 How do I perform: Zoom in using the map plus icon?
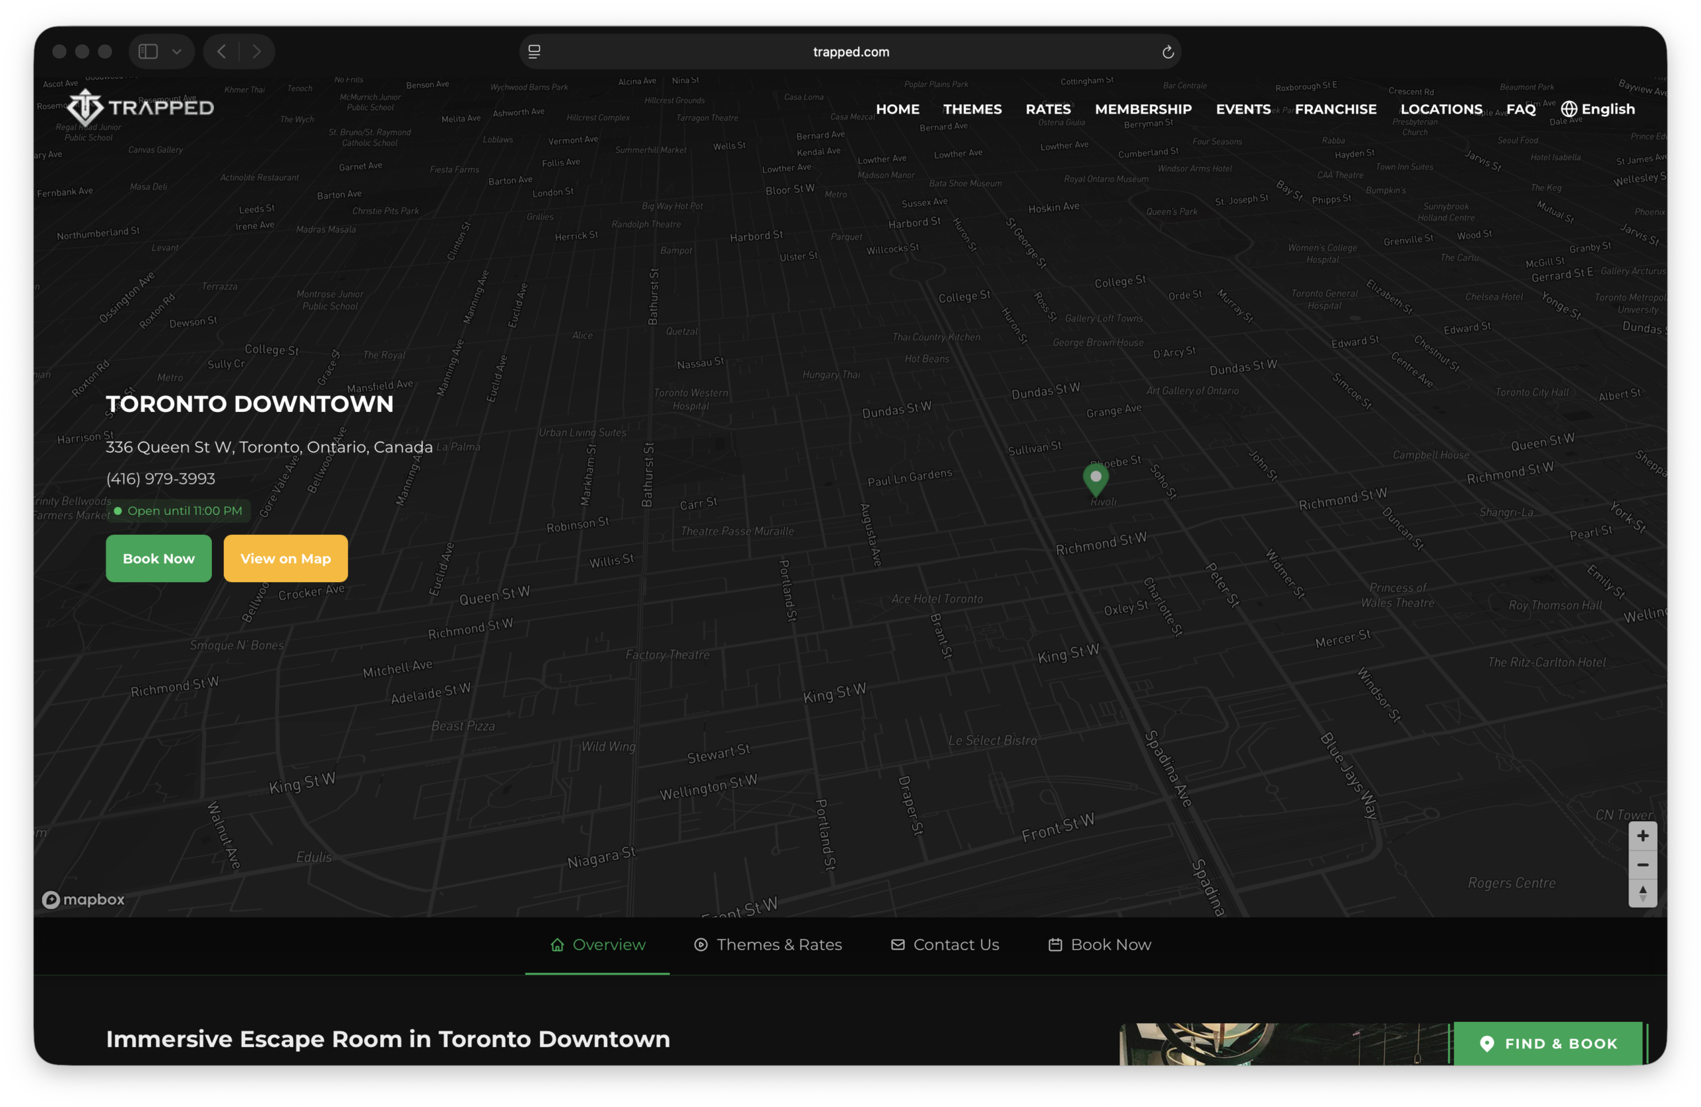1643,835
